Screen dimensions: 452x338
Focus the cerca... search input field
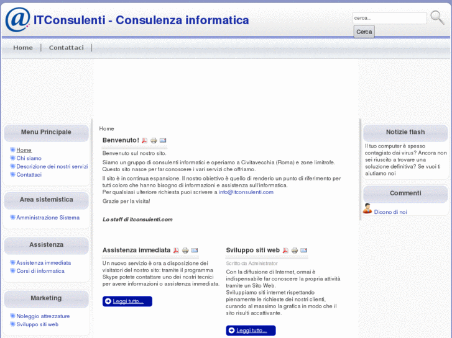389,18
